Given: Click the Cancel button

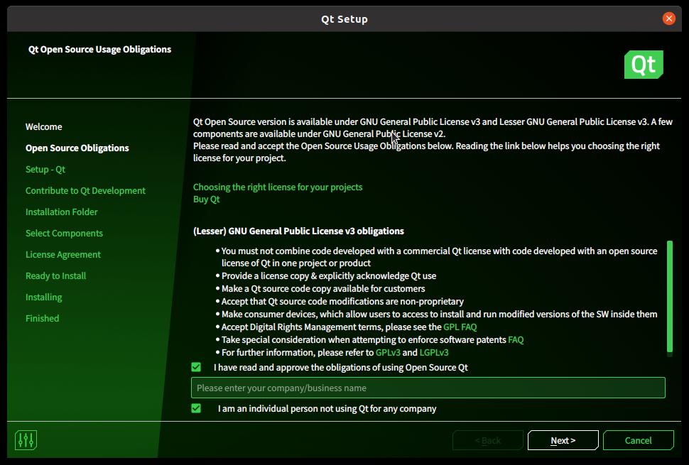Looking at the screenshot, I should point(638,440).
